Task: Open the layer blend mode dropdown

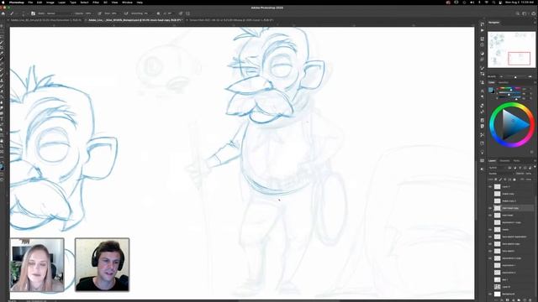Action: tap(500, 174)
